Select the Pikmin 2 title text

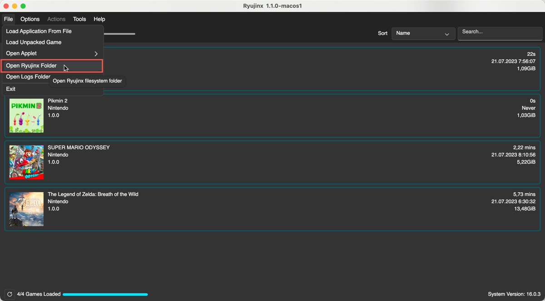pos(57,101)
